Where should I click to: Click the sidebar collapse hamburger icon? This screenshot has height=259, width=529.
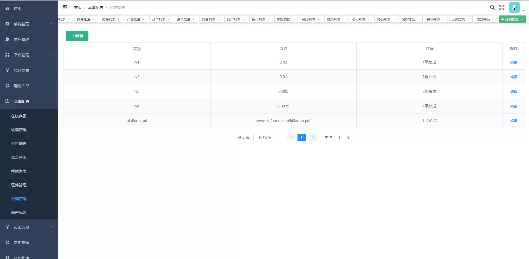pyautogui.click(x=65, y=7)
